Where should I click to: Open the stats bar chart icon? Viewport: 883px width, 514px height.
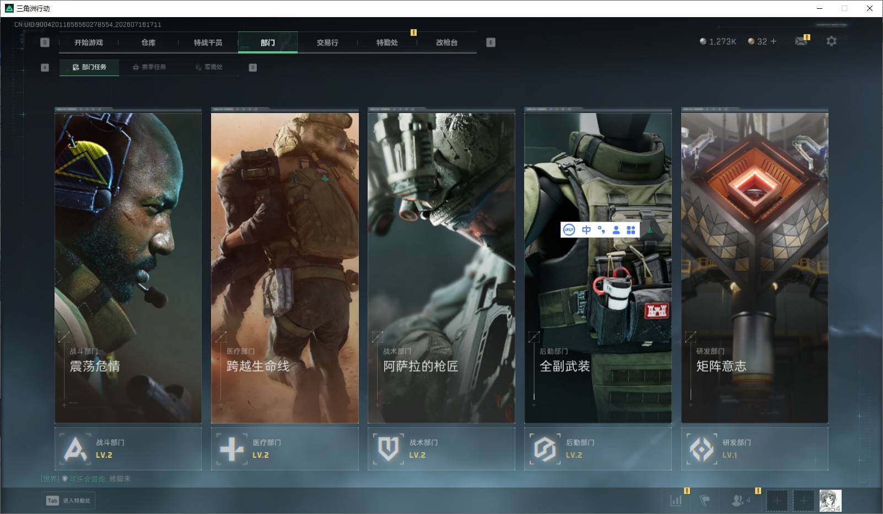click(x=676, y=500)
